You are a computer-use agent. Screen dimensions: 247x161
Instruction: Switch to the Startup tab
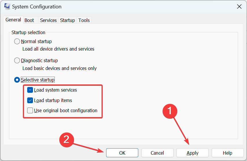67,20
